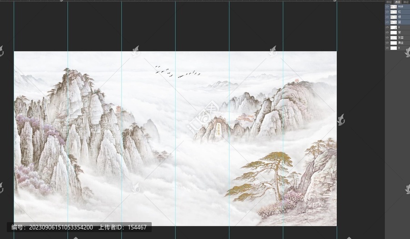410x239 pixels.
Task: Select the RGB channel thumbnail
Action: pos(394,7)
